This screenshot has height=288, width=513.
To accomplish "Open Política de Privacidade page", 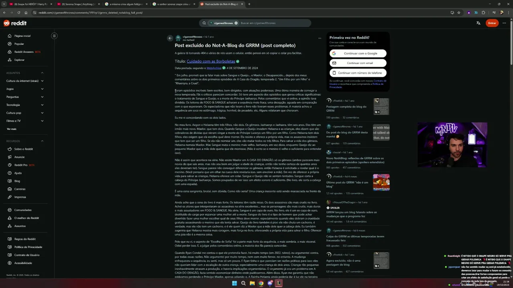I will 28,247.
